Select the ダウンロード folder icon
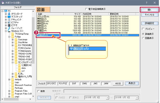The image size is (160, 103). [9, 14]
